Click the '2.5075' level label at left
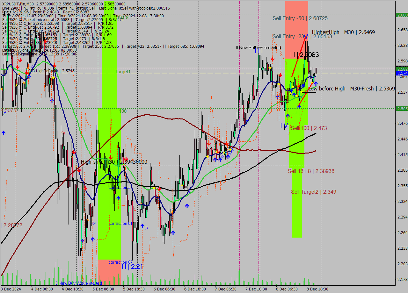The width and height of the screenshot is (408, 293). pyautogui.click(x=8, y=111)
